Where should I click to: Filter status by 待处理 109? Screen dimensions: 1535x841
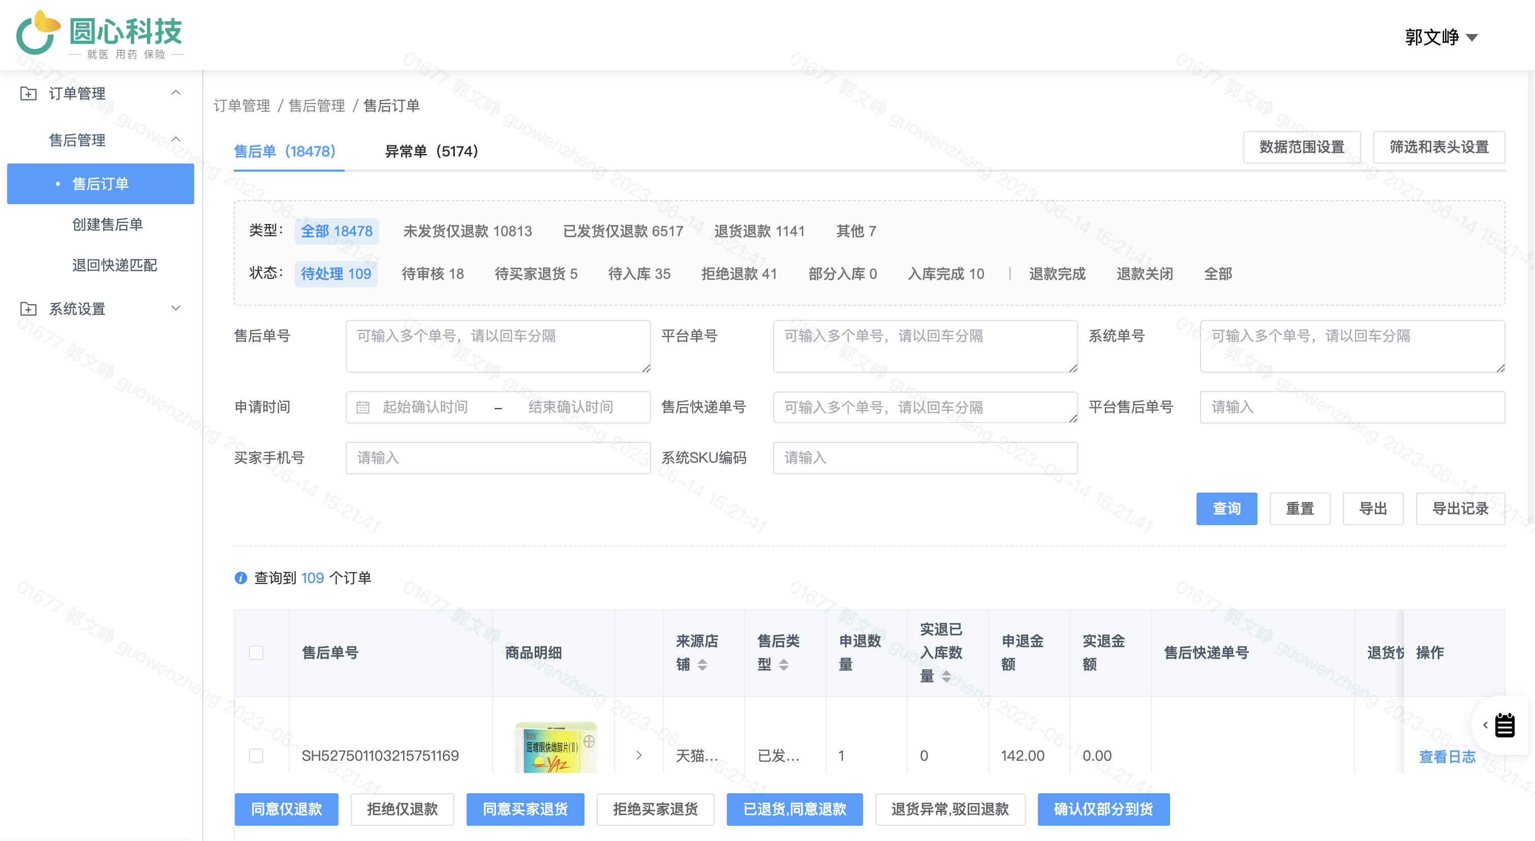(336, 274)
